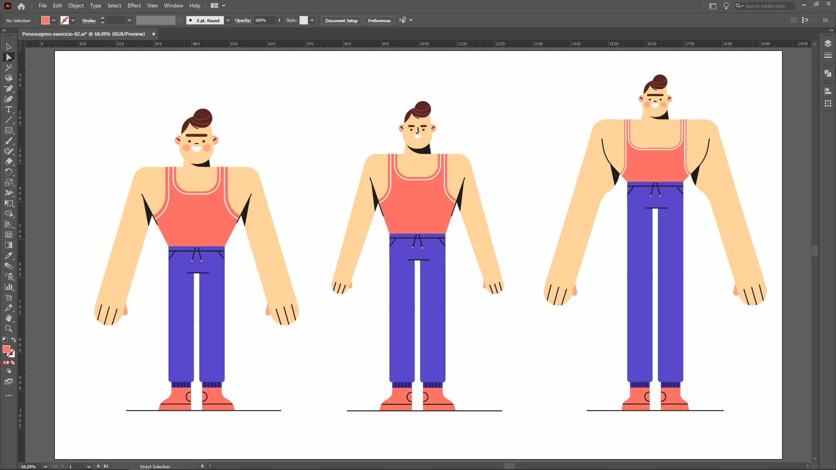This screenshot has height=470, width=836.
Task: Swap fill and stroke colors
Action: click(13, 340)
